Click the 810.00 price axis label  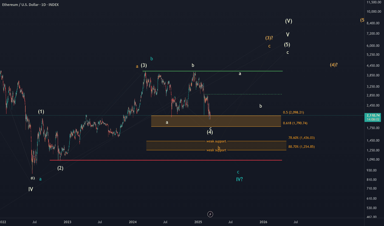coord(372,180)
